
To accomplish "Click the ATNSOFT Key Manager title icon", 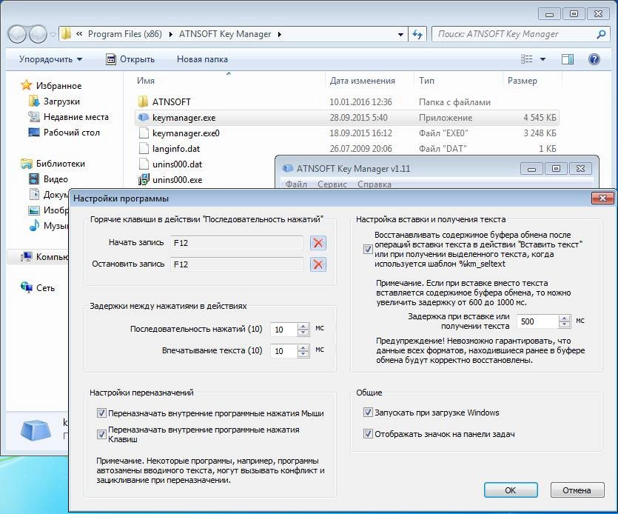I will [288, 168].
